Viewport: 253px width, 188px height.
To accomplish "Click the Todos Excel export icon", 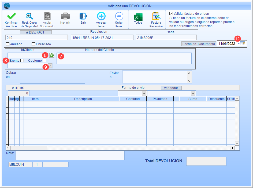I will pyautogui.click(x=138, y=17).
